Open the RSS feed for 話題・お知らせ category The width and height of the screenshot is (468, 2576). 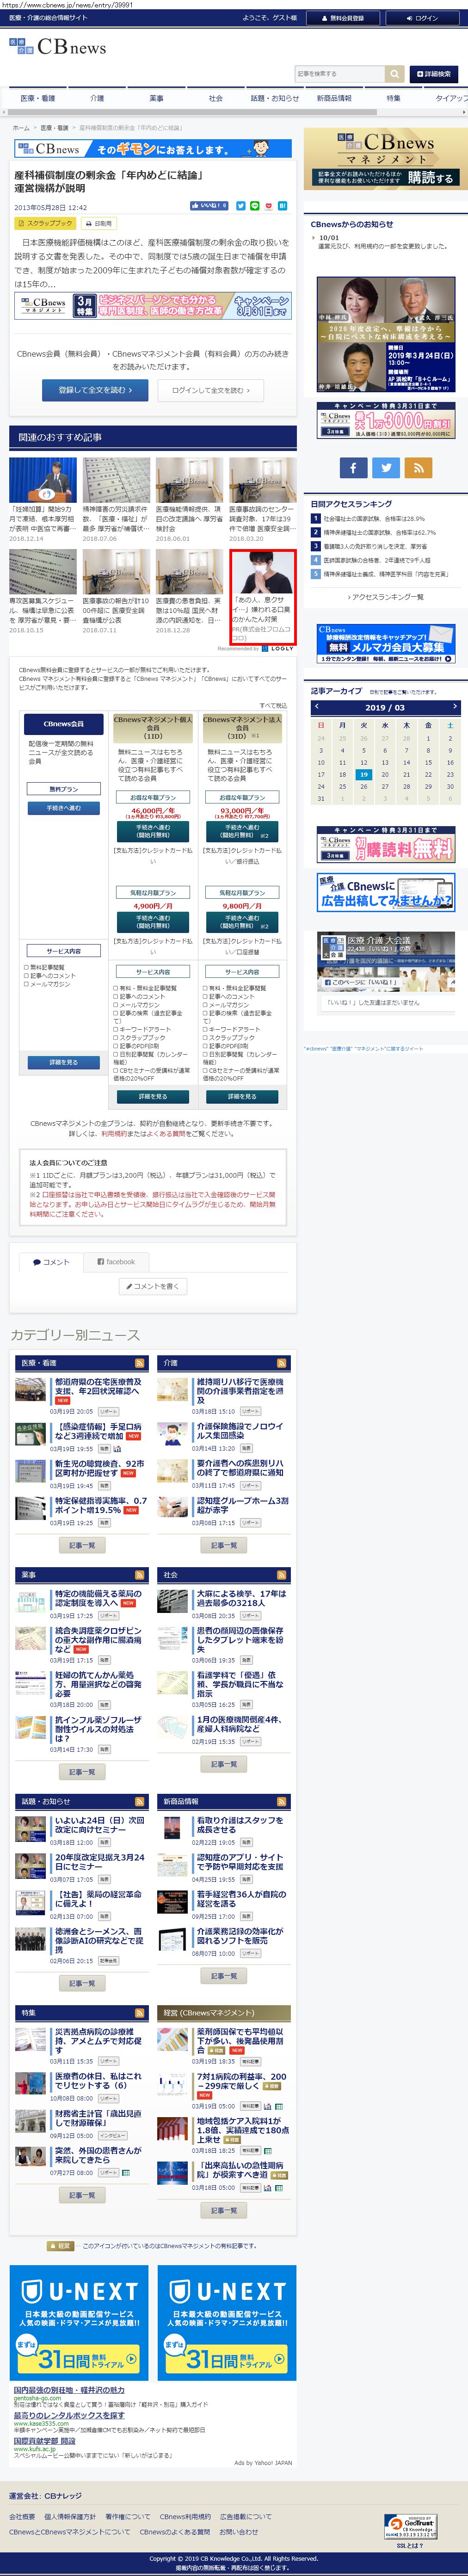click(x=139, y=1802)
